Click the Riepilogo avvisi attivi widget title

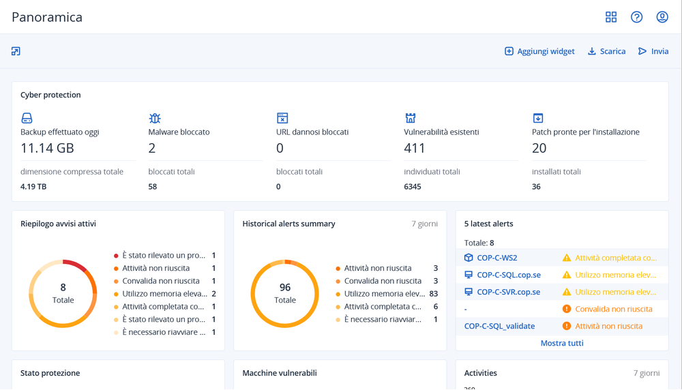(58, 224)
